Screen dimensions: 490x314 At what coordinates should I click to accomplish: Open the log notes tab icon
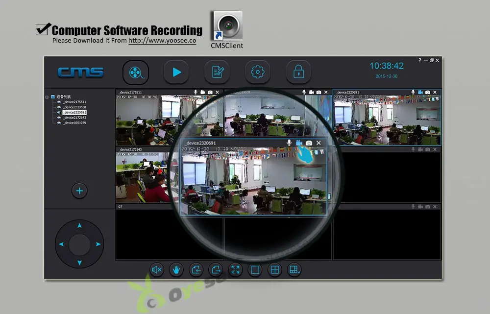[217, 72]
